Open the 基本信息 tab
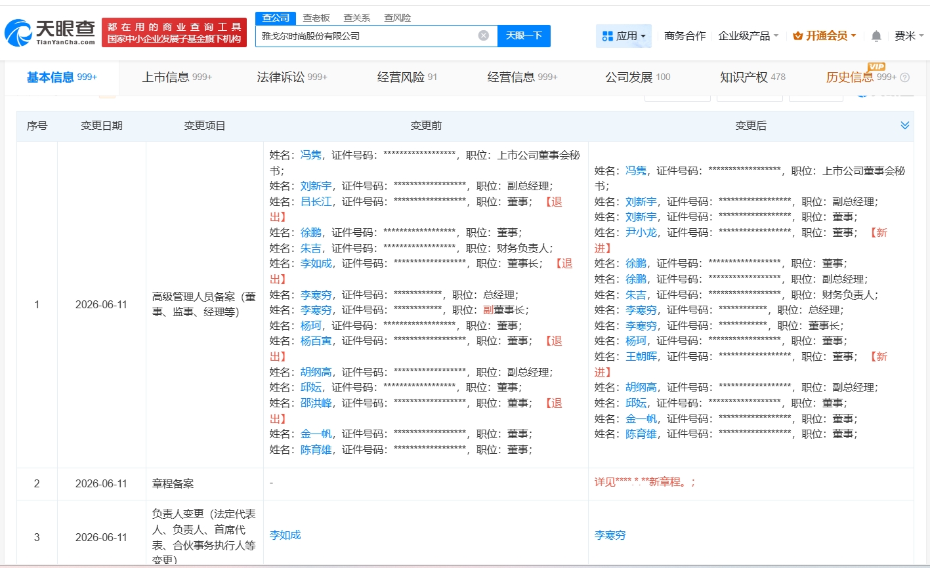The height and width of the screenshot is (568, 930). [x=62, y=77]
